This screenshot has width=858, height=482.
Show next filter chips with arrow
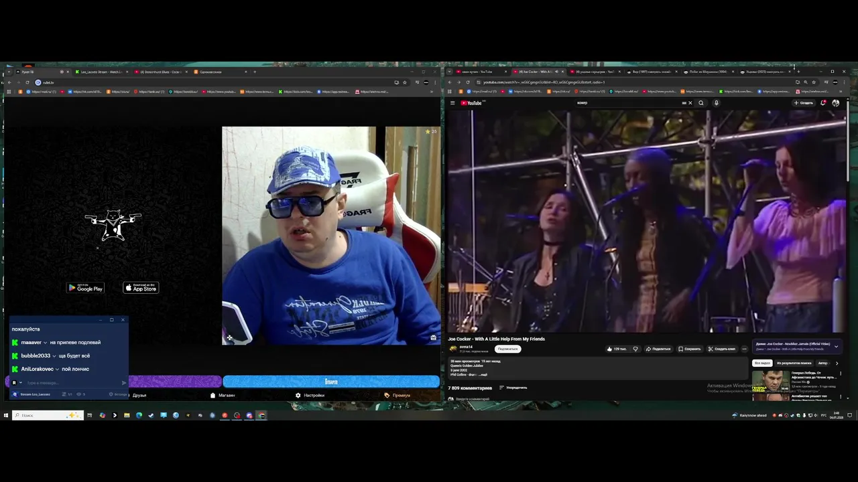(x=837, y=363)
